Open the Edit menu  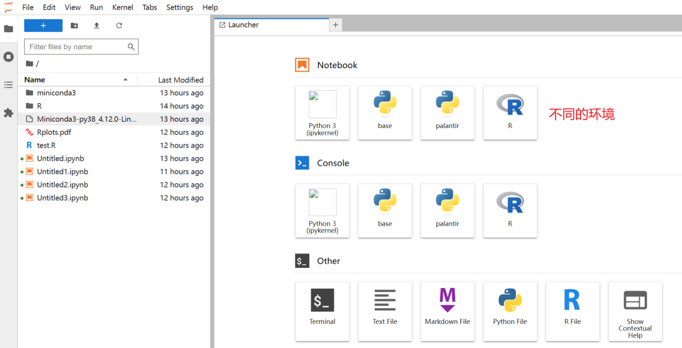(x=49, y=8)
